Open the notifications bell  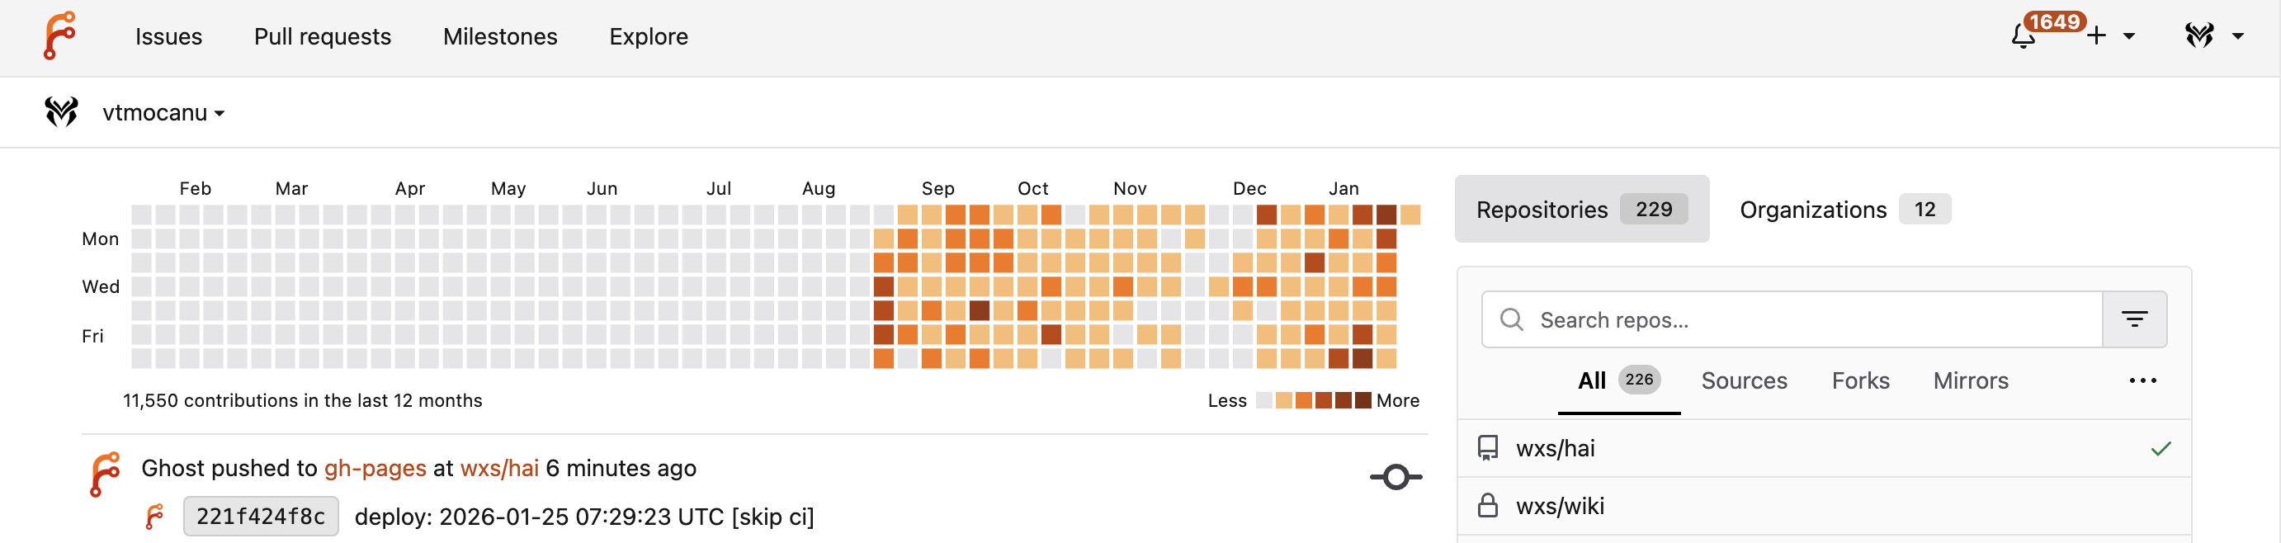[2024, 36]
